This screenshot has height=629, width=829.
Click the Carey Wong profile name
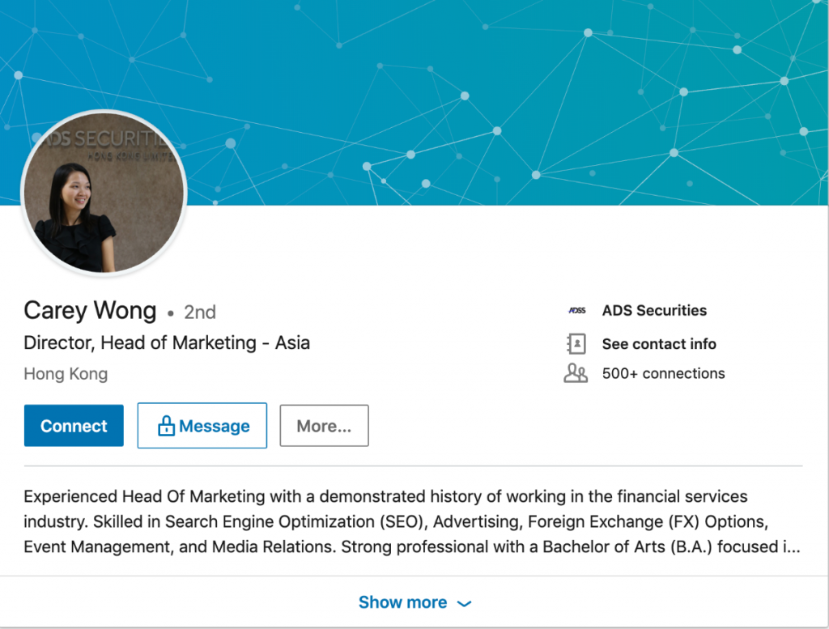(x=90, y=311)
